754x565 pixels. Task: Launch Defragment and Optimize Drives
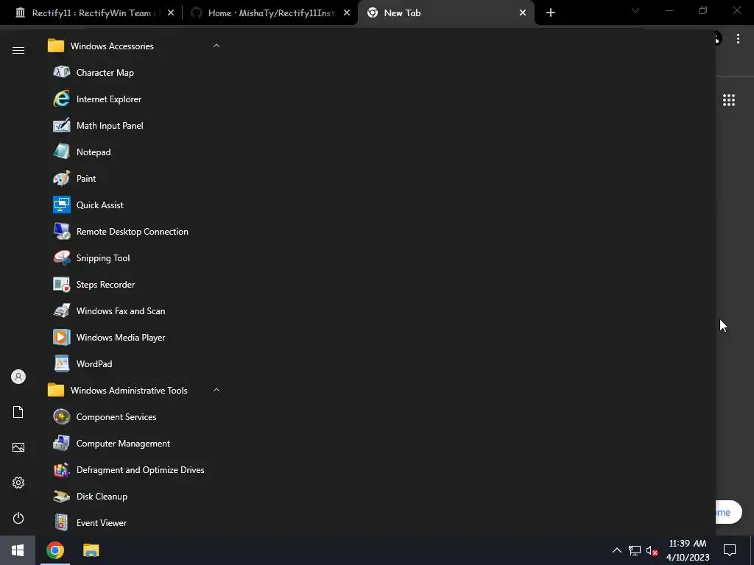coord(135,470)
